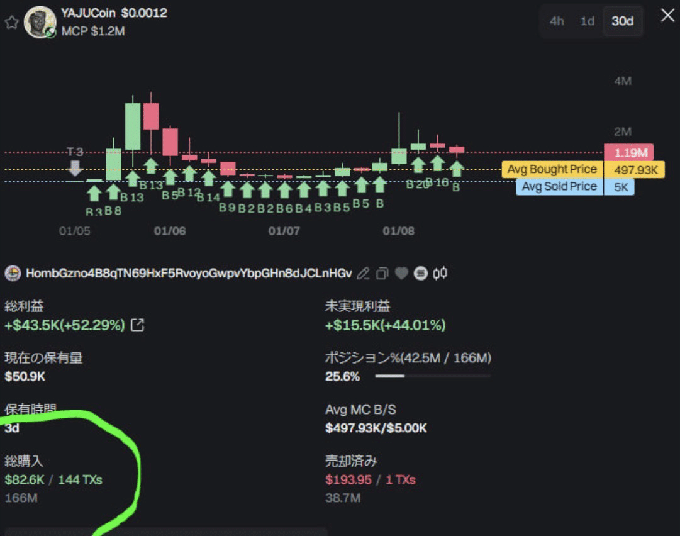Expand the T-3 sell marker details
680x536 pixels.
(x=75, y=165)
